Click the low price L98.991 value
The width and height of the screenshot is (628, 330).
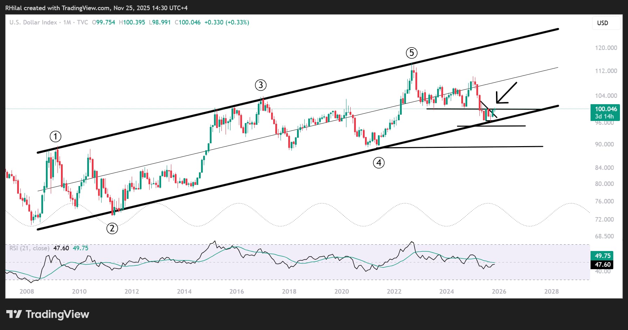click(x=160, y=22)
